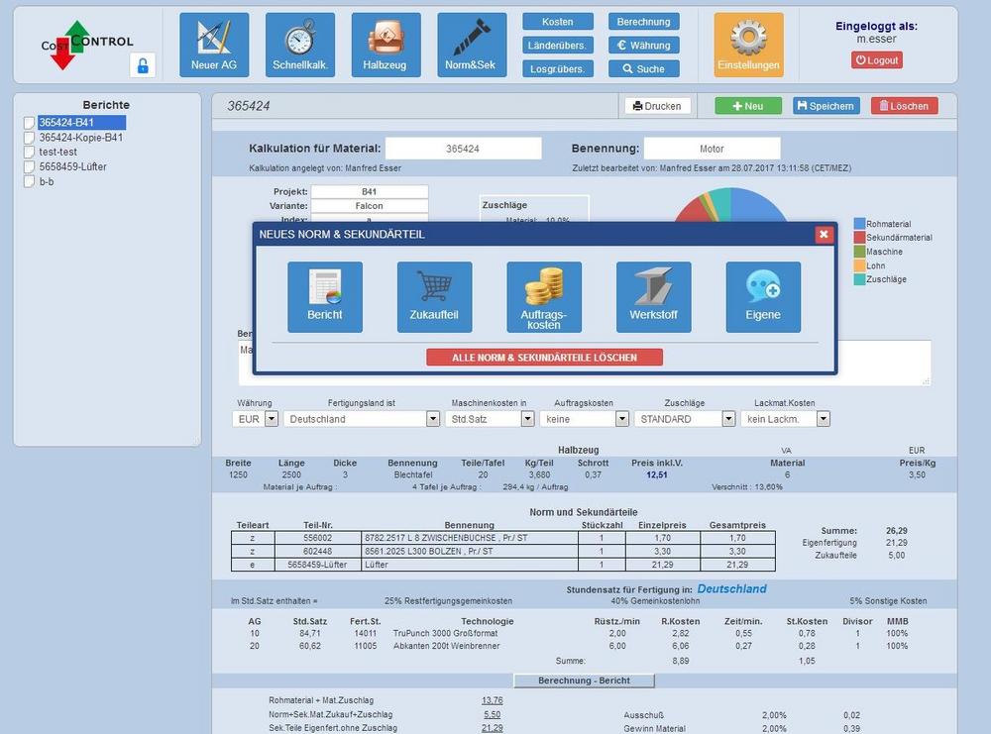Select Auftragskosten coins icon
This screenshot has height=734, width=991.
544,296
